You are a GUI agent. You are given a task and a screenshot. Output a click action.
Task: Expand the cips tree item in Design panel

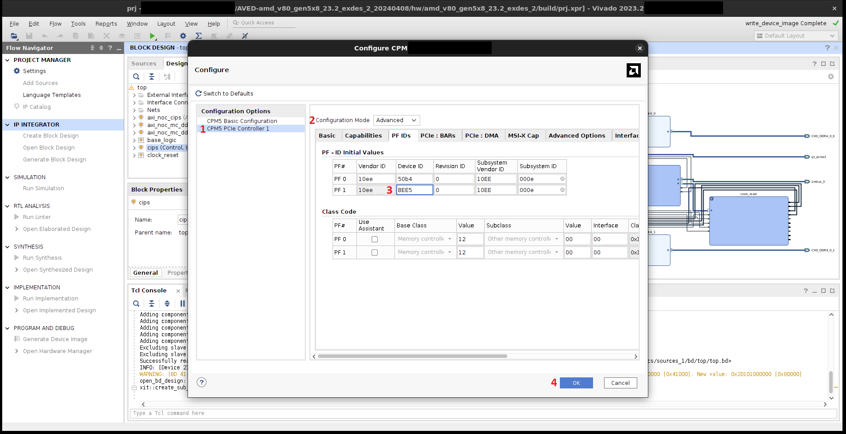(x=134, y=147)
